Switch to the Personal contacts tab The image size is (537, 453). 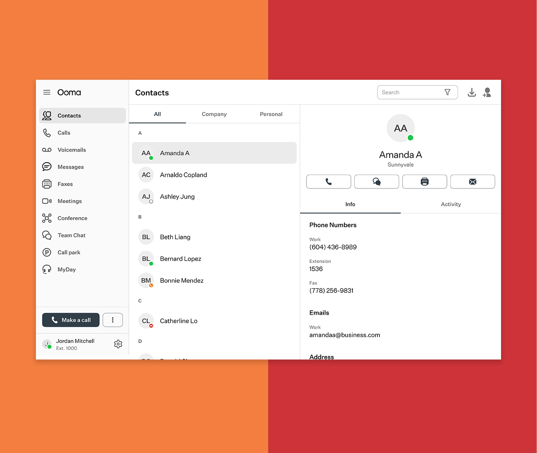(x=271, y=114)
